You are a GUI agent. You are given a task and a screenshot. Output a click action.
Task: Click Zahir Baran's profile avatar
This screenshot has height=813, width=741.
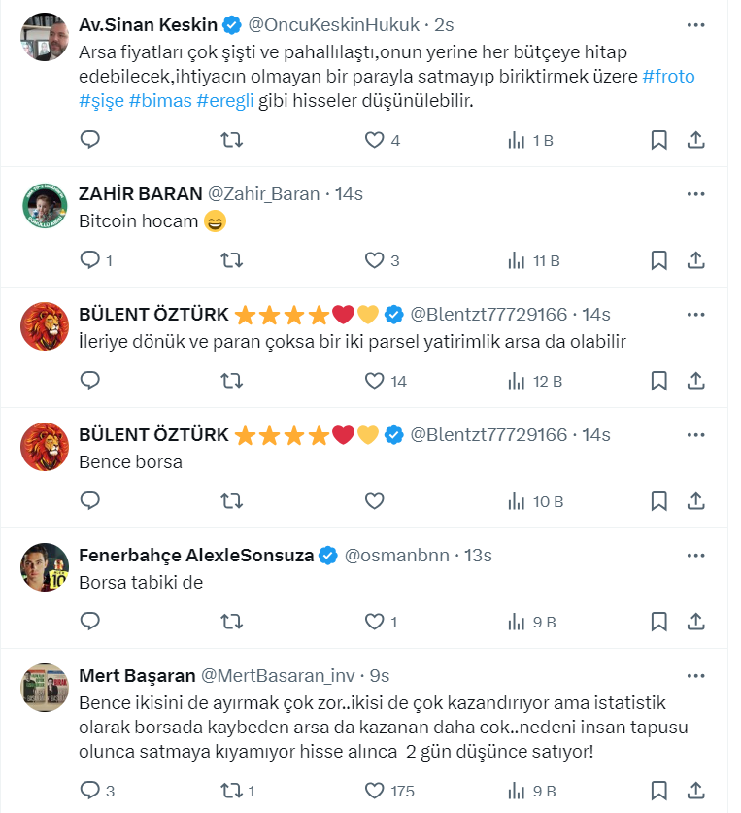(x=44, y=205)
